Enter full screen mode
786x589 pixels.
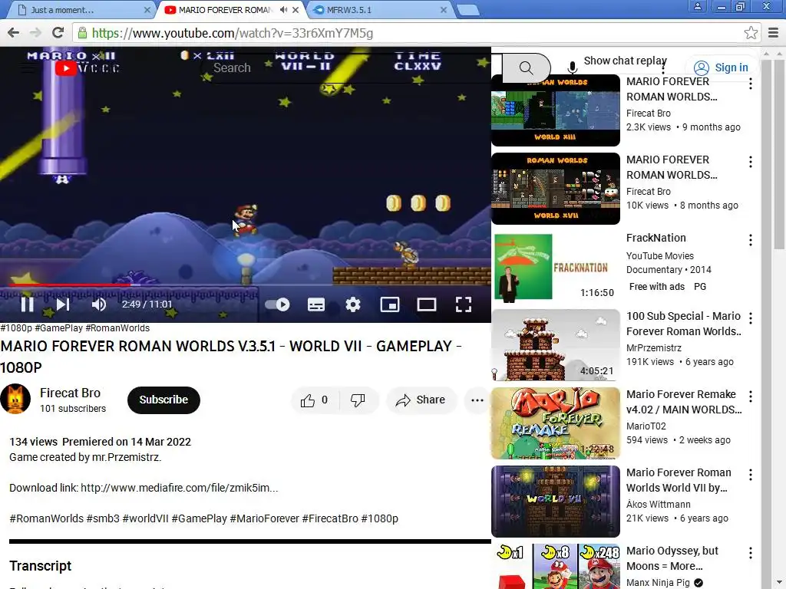coord(463,304)
